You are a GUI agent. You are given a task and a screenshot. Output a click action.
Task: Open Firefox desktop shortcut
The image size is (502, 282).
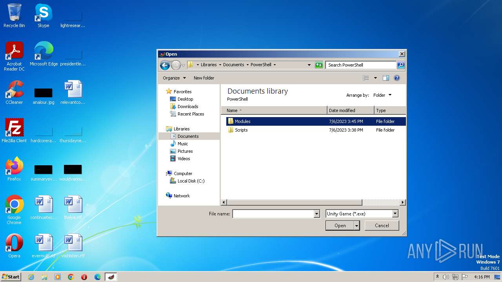[14, 169]
